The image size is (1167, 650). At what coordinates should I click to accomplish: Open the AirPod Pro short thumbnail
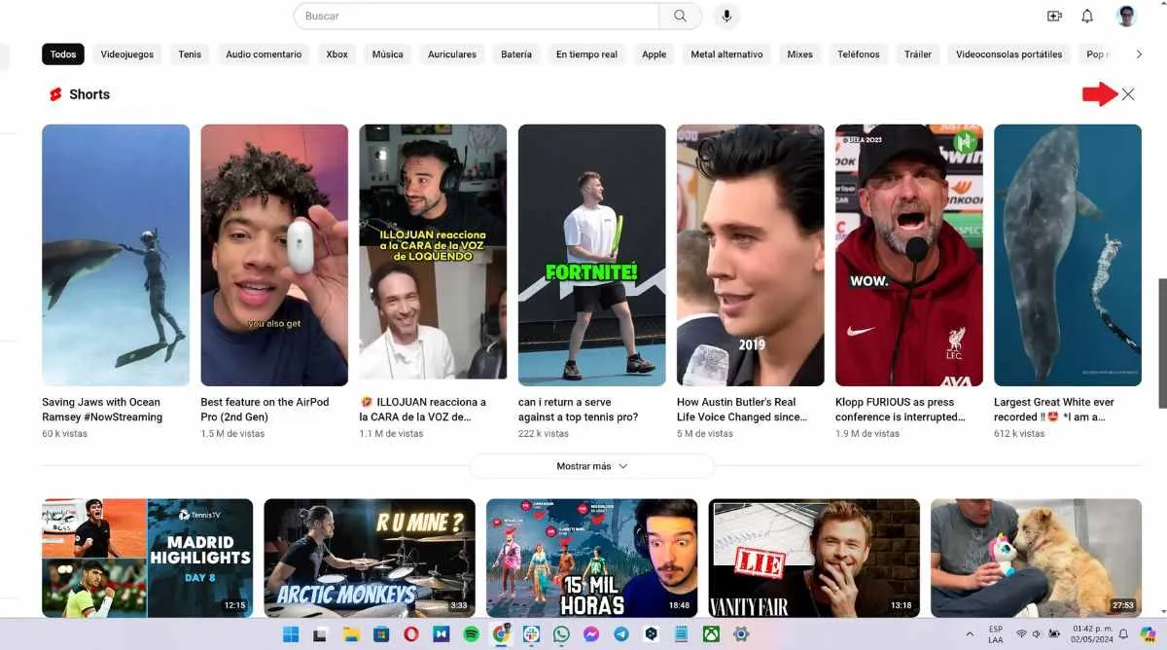pos(274,255)
